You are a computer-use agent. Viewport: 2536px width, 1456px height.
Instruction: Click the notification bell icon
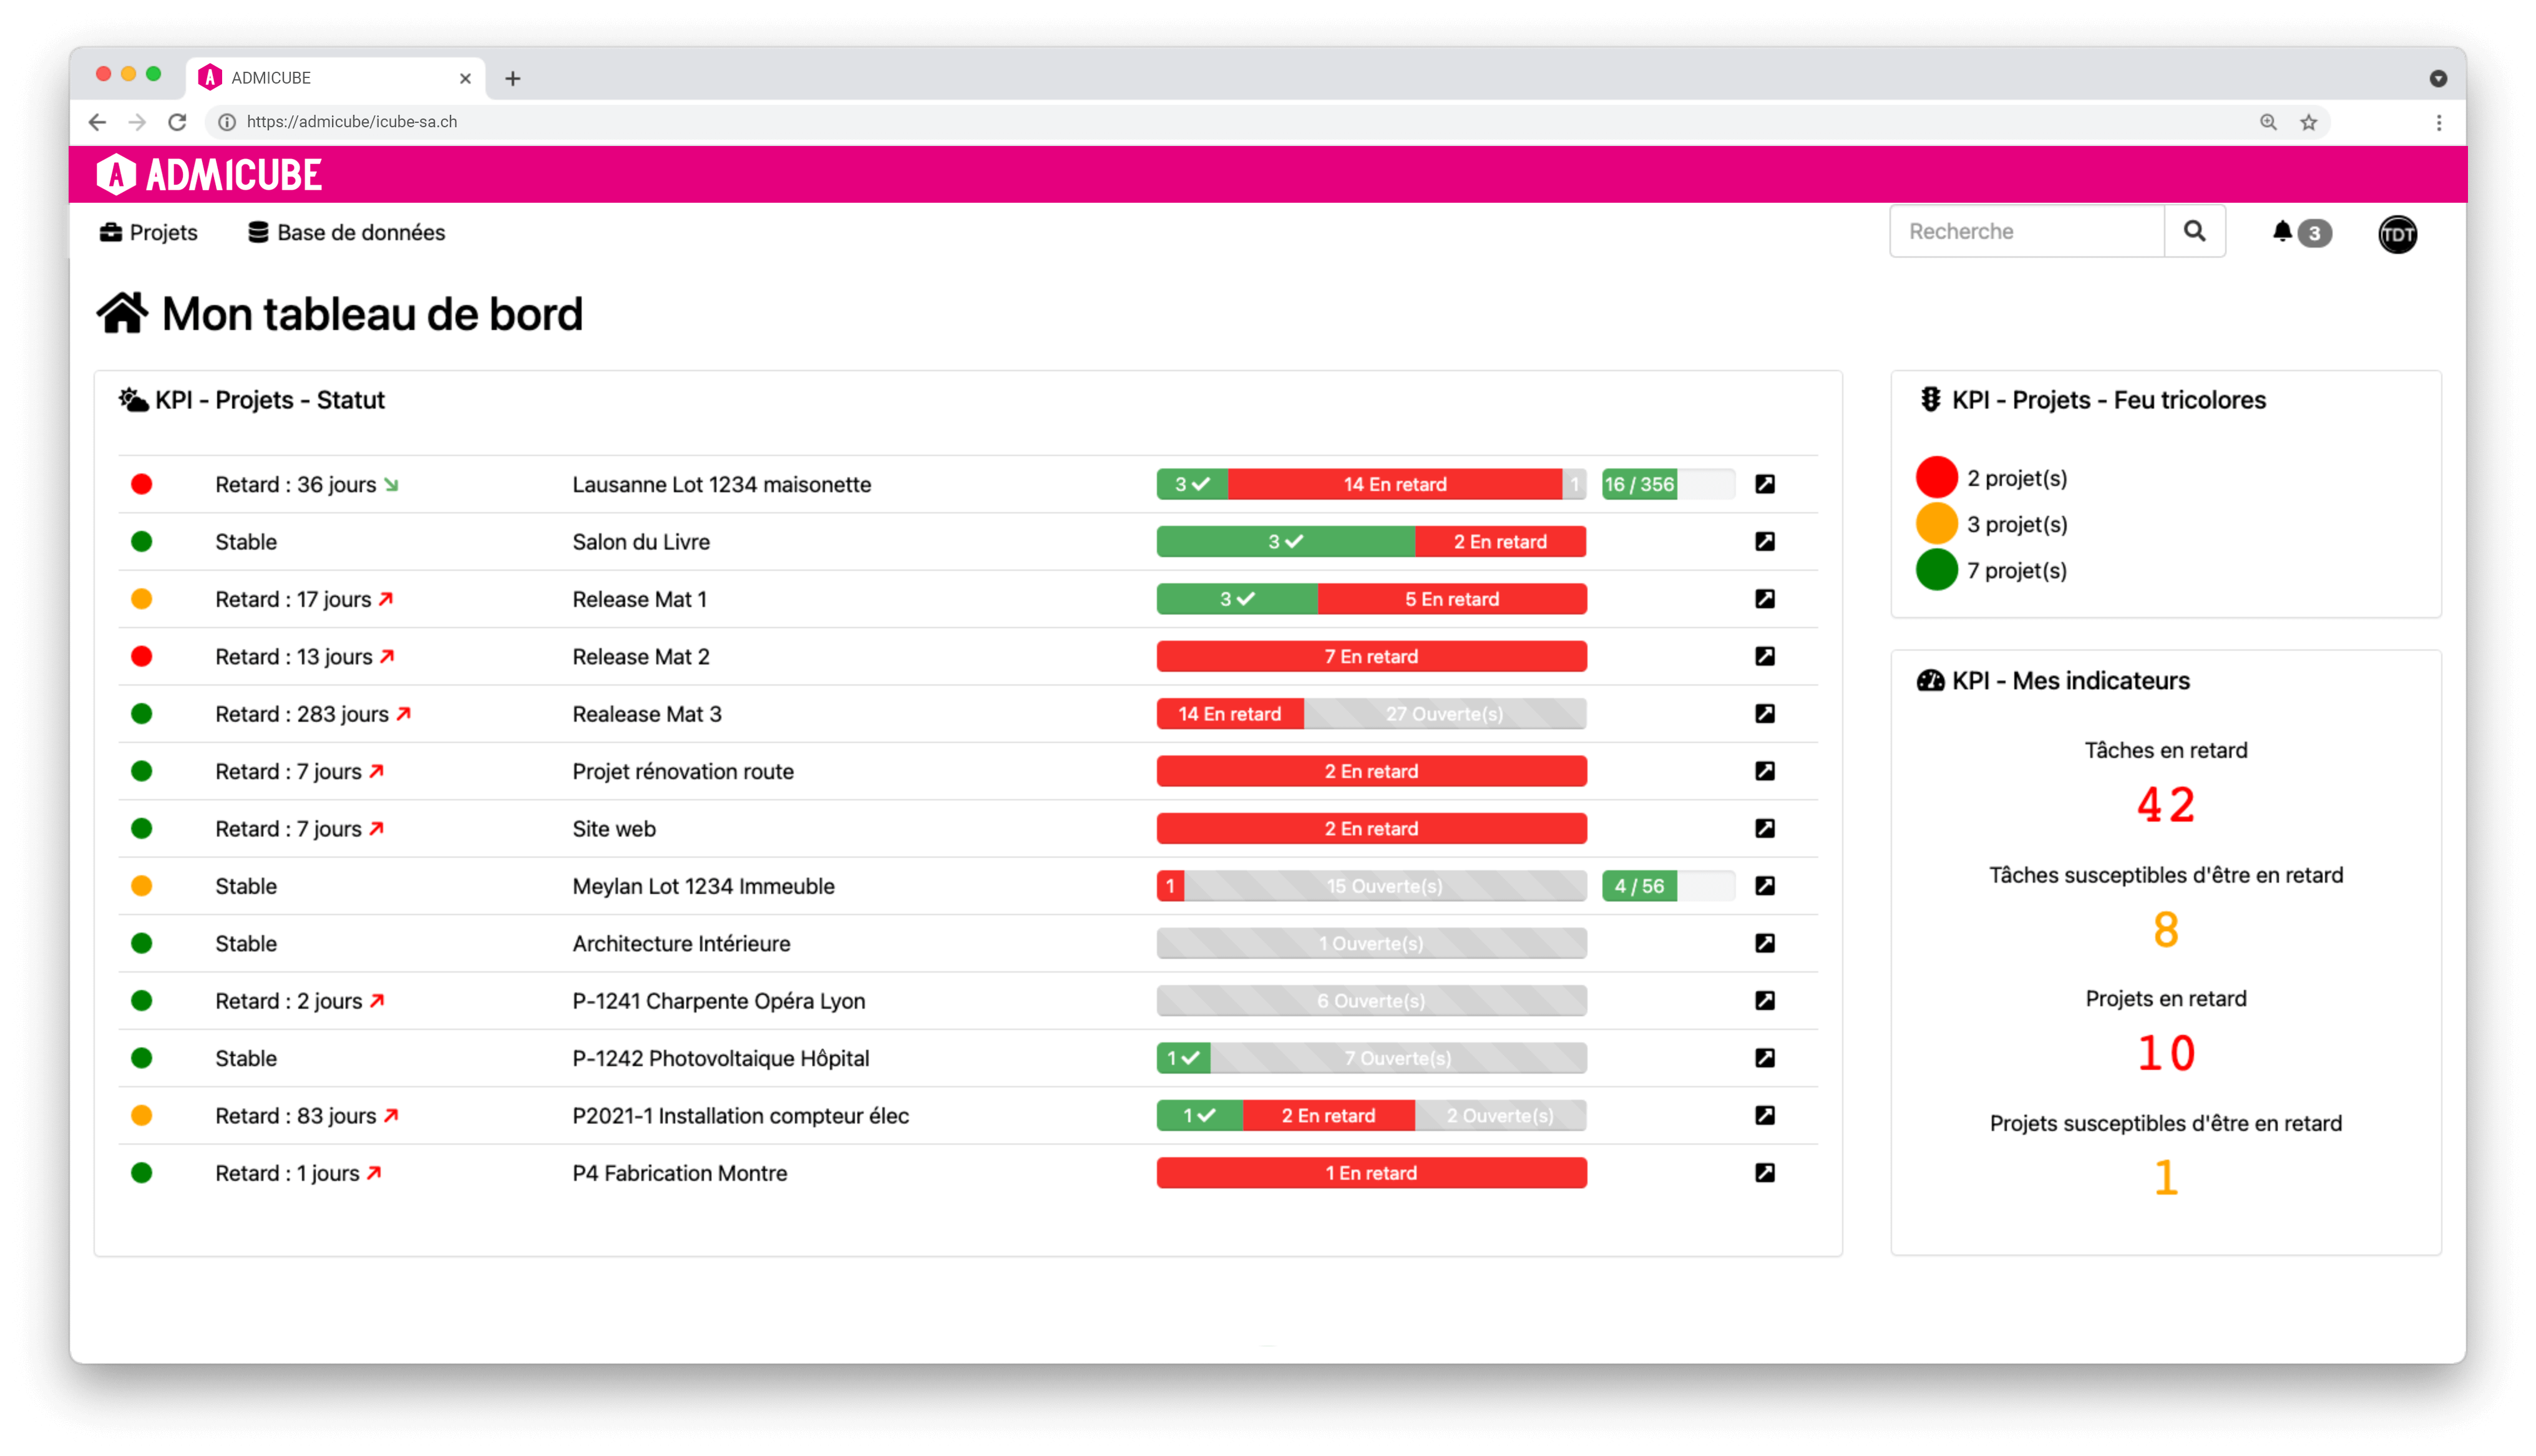point(2282,232)
